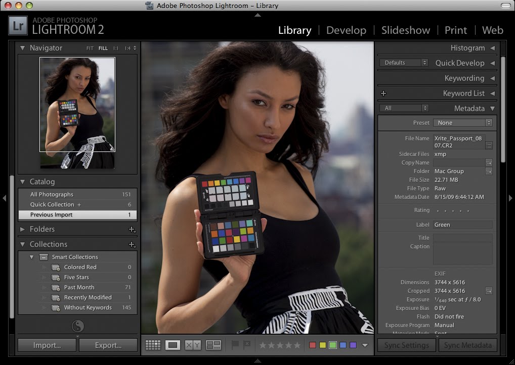Go to Mac Group folder arrow

(x=489, y=171)
